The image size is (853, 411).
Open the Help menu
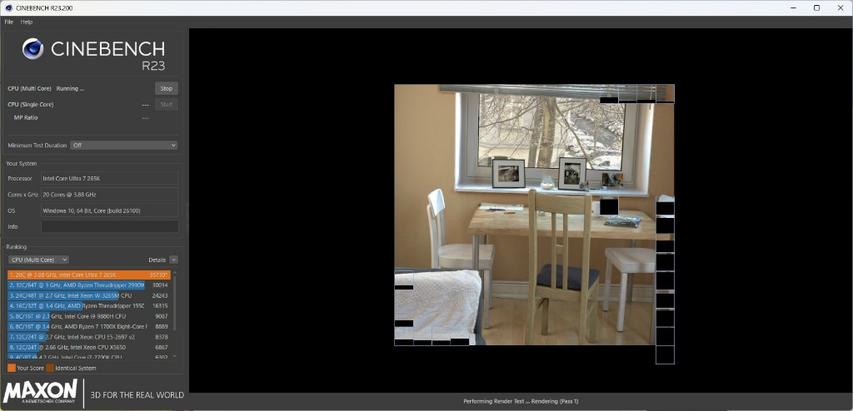coord(27,22)
